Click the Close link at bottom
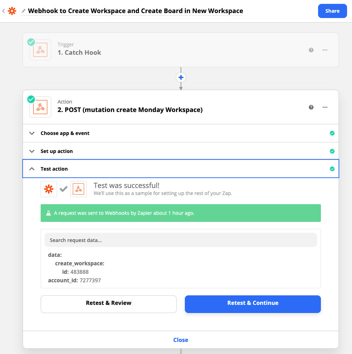The width and height of the screenshot is (352, 354). point(181,340)
